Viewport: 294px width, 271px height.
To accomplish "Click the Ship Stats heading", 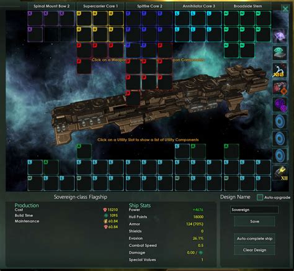I will [x=140, y=205].
